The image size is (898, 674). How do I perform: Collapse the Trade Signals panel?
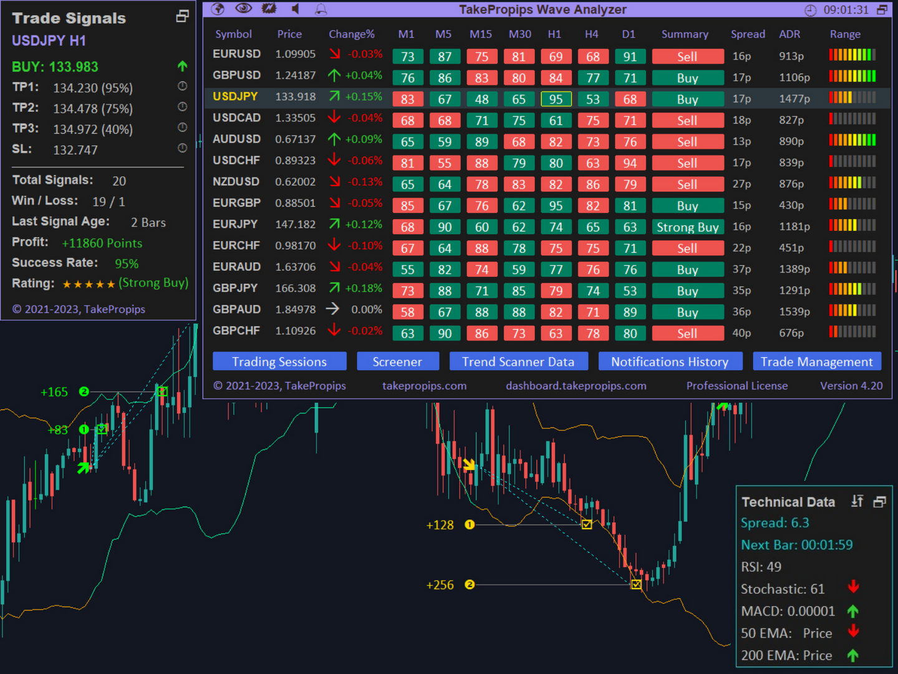(x=182, y=16)
